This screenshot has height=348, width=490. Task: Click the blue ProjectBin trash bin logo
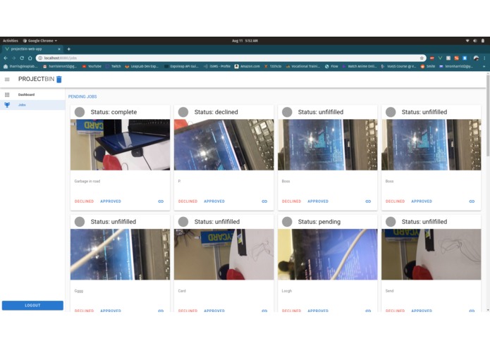(x=59, y=80)
